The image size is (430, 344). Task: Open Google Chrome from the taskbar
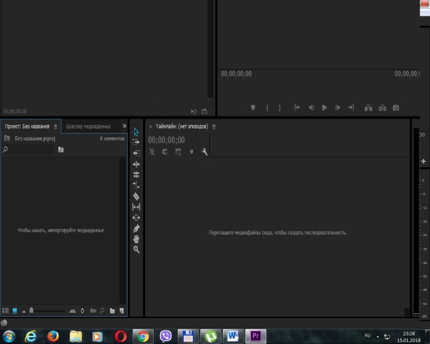[x=143, y=337]
